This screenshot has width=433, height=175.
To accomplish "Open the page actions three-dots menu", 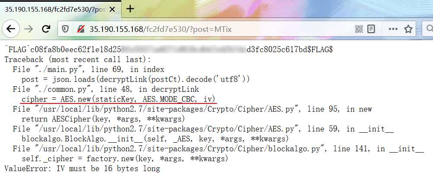I will click(393, 29).
